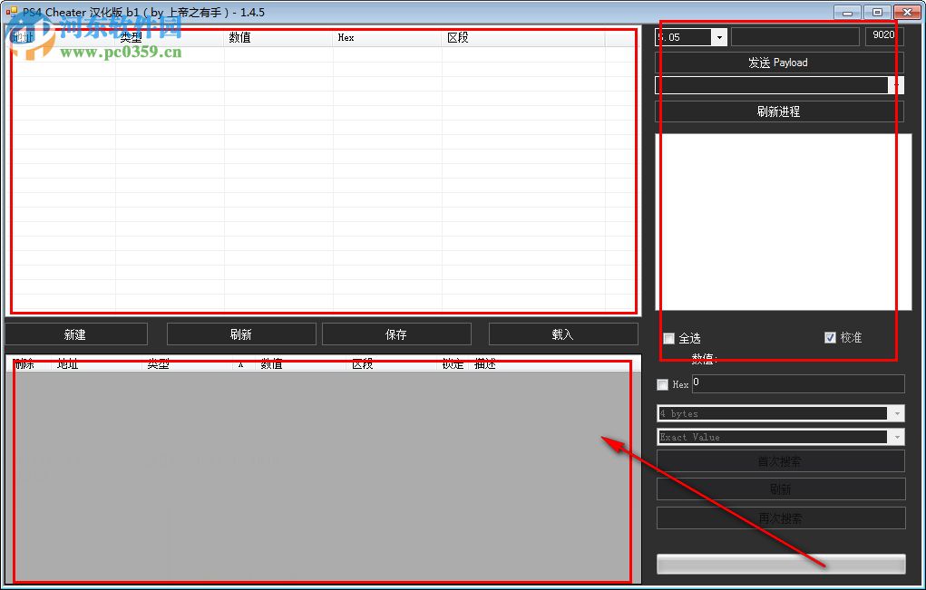Open the Exact Value compare type dropdown

897,437
